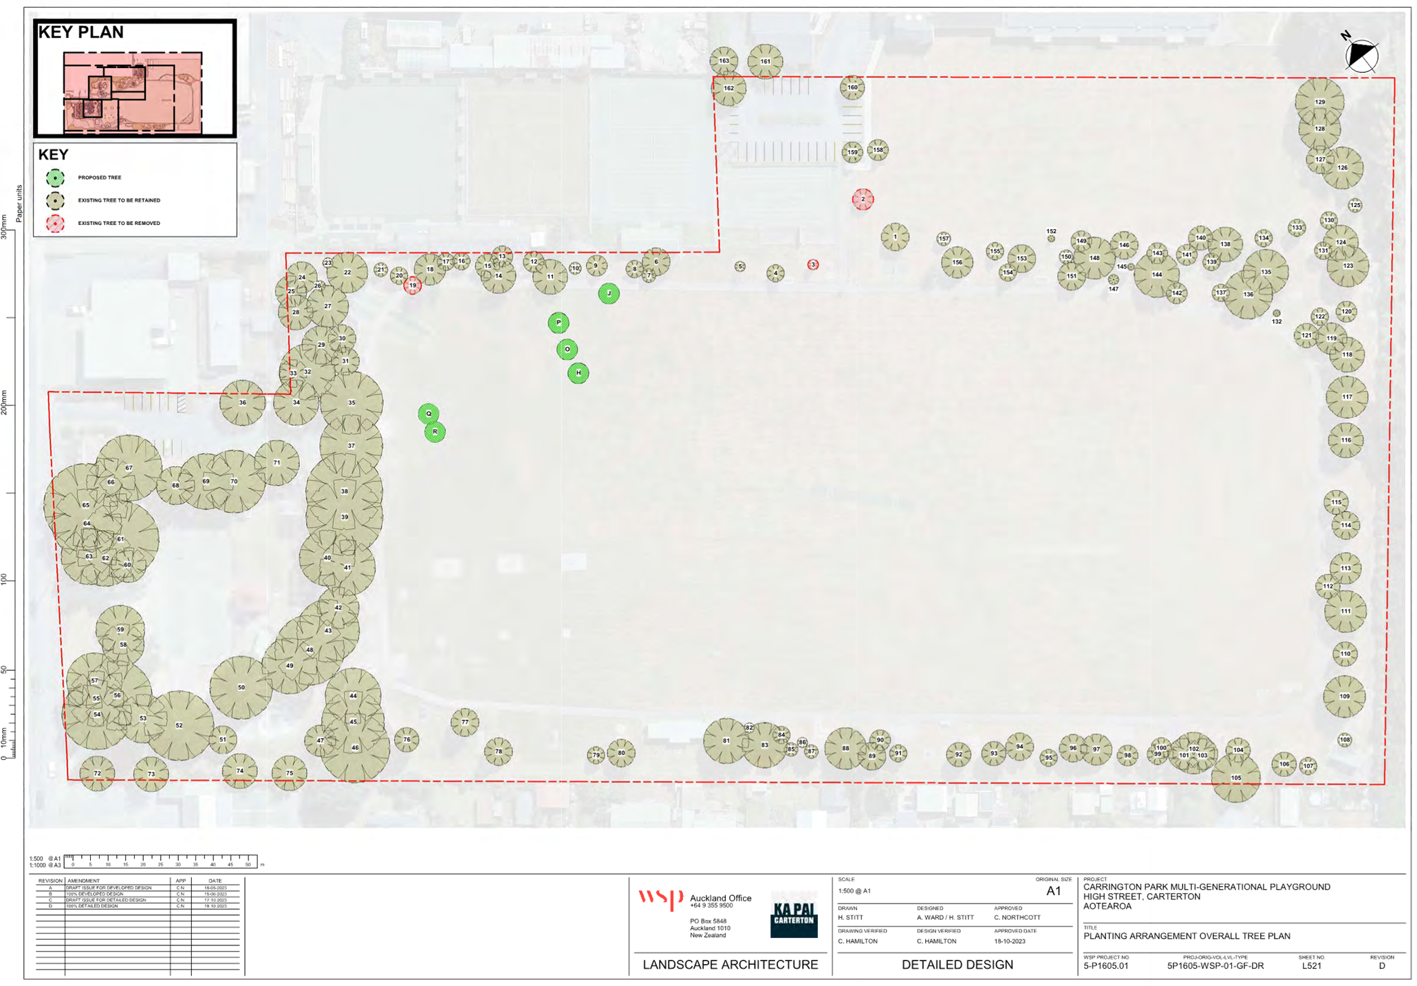Click the Ka Pai Carterton logo
The height and width of the screenshot is (986, 1417).
tap(794, 914)
